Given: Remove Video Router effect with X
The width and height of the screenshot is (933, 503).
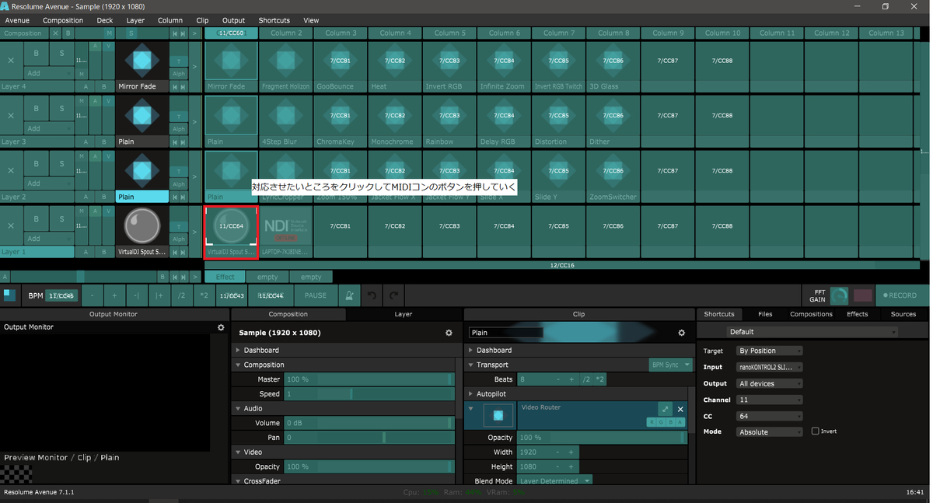Looking at the screenshot, I should 680,409.
